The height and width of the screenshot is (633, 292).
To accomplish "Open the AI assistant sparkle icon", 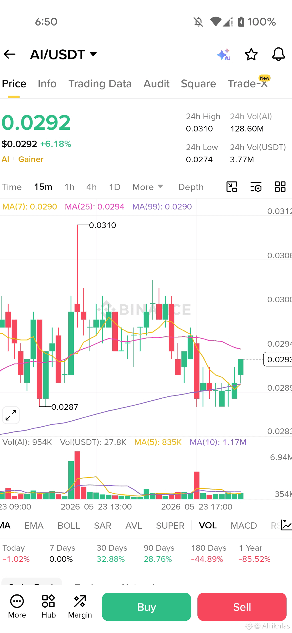I will [224, 54].
